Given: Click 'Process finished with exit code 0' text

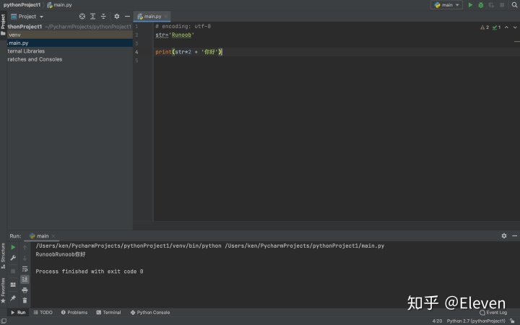Looking at the screenshot, I should pyautogui.click(x=90, y=272).
